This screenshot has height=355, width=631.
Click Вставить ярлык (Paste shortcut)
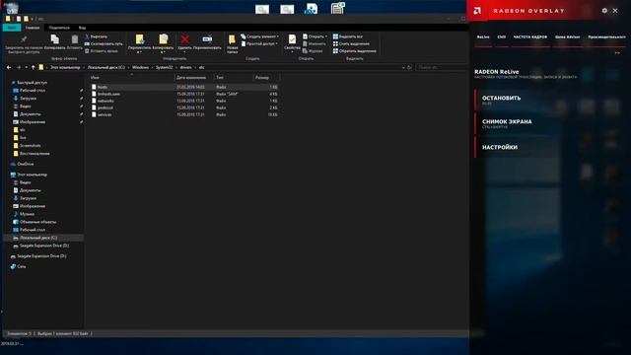coord(102,51)
